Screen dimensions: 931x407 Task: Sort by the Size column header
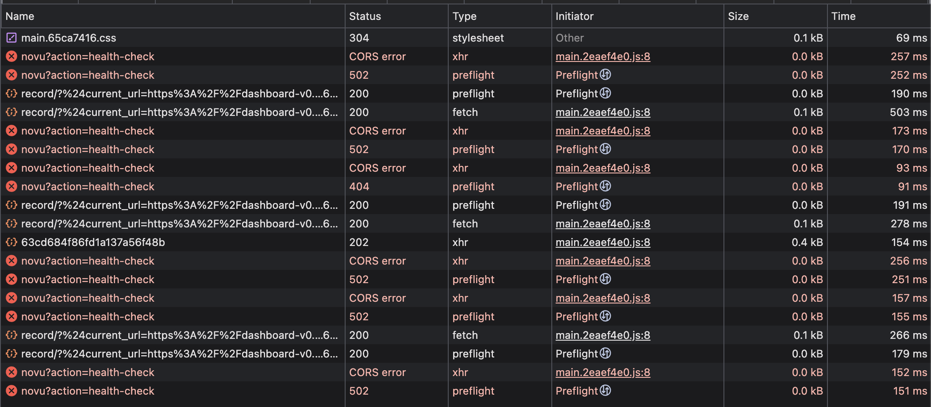738,16
